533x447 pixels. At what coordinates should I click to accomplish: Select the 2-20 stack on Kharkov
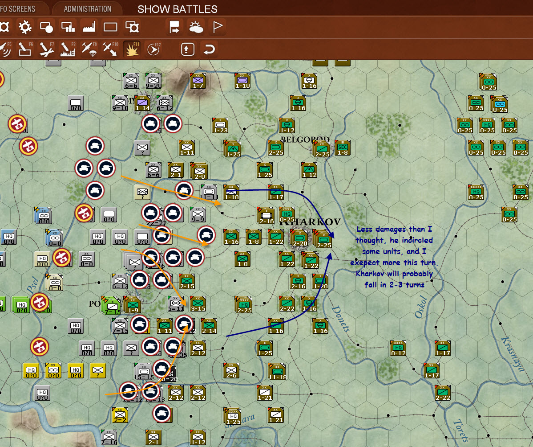point(299,238)
